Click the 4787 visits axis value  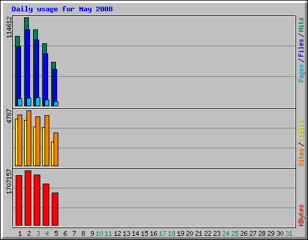click(9, 116)
